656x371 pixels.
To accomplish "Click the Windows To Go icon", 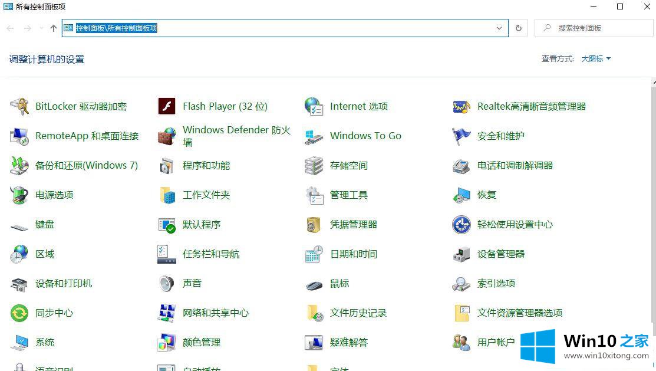I will 314,136.
